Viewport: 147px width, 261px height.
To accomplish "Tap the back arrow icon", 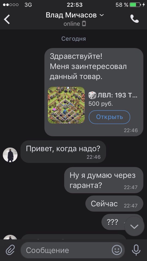I will [x=7, y=19].
